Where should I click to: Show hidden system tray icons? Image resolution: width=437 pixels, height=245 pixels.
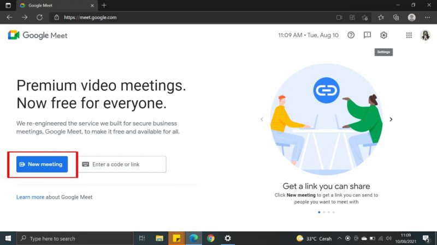[x=339, y=238]
